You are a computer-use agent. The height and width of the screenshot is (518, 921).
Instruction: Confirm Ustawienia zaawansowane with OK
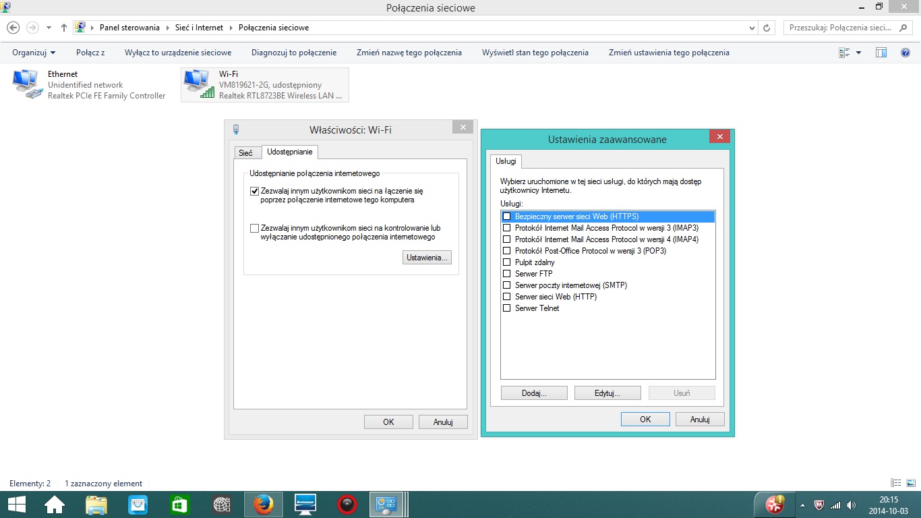[645, 420]
